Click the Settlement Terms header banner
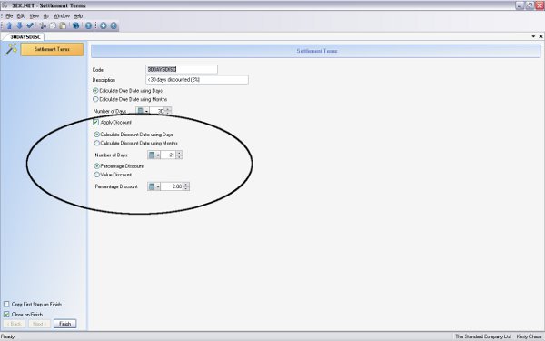The height and width of the screenshot is (341, 545). point(315,51)
